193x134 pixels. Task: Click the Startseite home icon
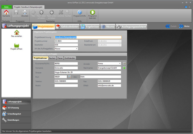pos(6,12)
